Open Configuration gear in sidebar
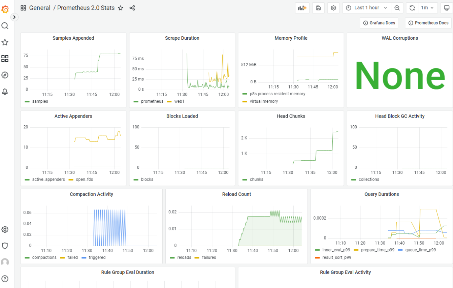The width and height of the screenshot is (453, 288). [x=5, y=229]
